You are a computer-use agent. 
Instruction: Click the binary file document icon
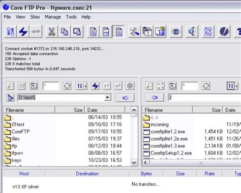pyautogui.click(x=106, y=31)
